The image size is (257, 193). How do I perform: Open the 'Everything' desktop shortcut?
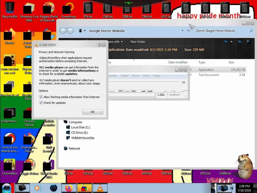tap(68, 10)
